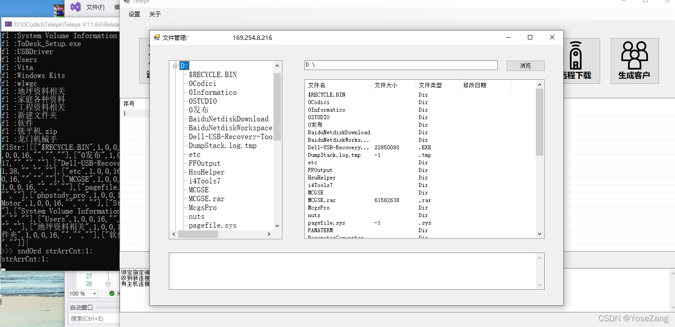675x327 pixels.
Task: Open 关于 menu in Teleye window
Action: (x=155, y=14)
